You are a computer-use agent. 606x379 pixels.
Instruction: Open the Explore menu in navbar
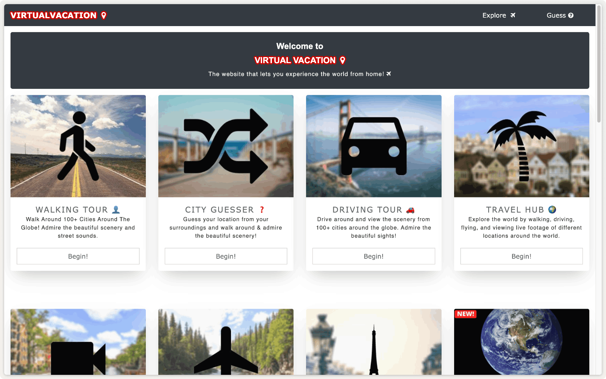[498, 16]
